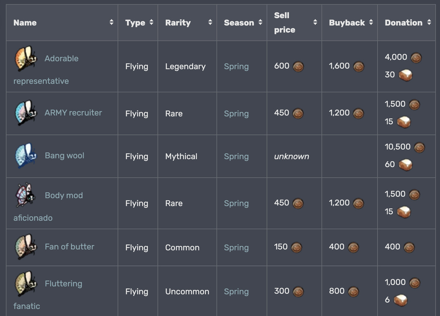The image size is (440, 316).
Task: Click the unknown sell price cell
Action: (291, 156)
